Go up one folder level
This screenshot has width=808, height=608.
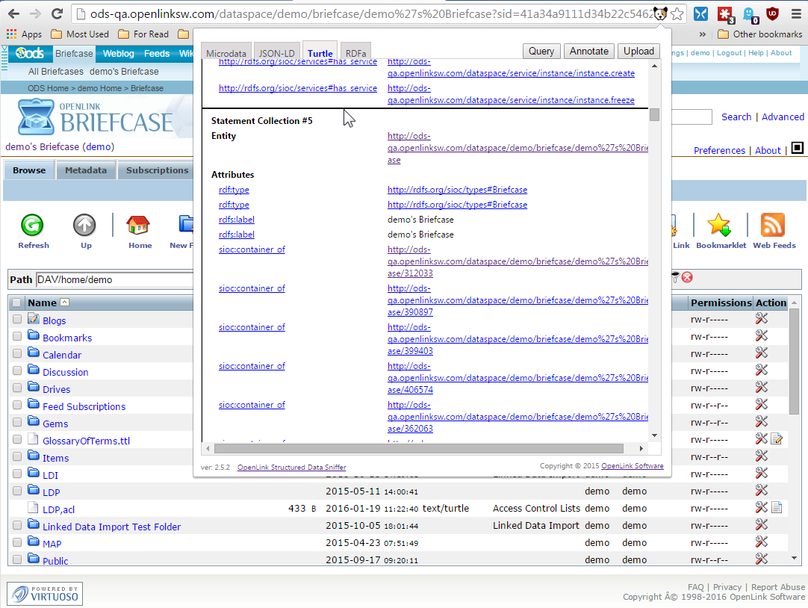[85, 225]
